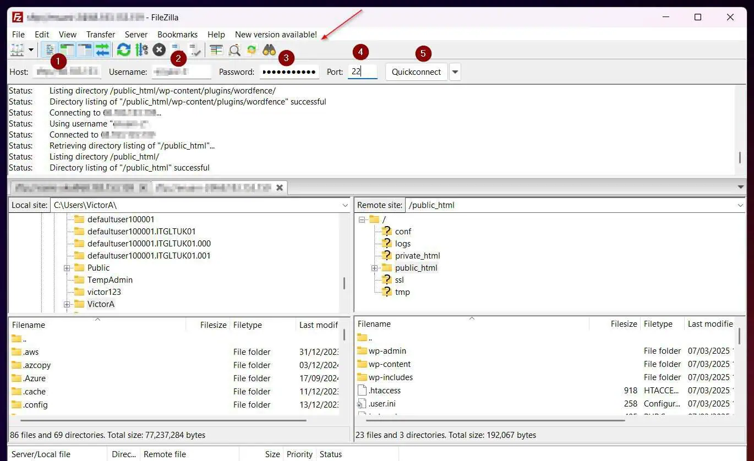Open the View menu
This screenshot has width=754, height=461.
click(68, 34)
